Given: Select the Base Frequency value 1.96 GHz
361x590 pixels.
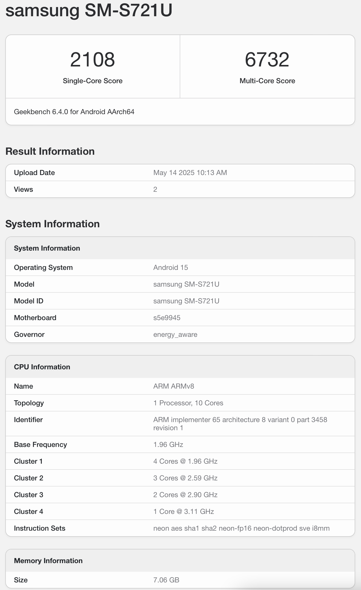Looking at the screenshot, I should click(x=168, y=444).
